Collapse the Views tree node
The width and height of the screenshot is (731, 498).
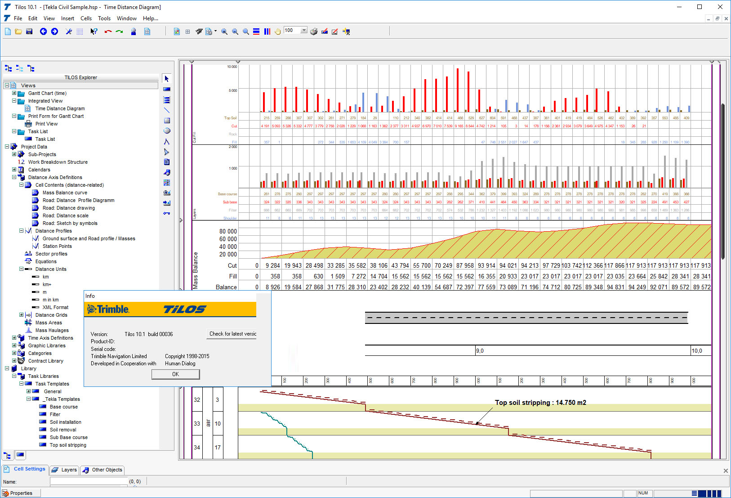[7, 85]
